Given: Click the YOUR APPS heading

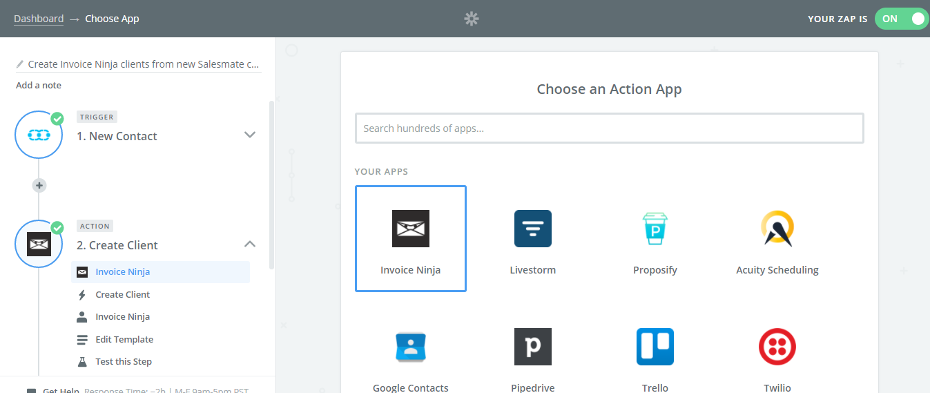Looking at the screenshot, I should click(381, 171).
